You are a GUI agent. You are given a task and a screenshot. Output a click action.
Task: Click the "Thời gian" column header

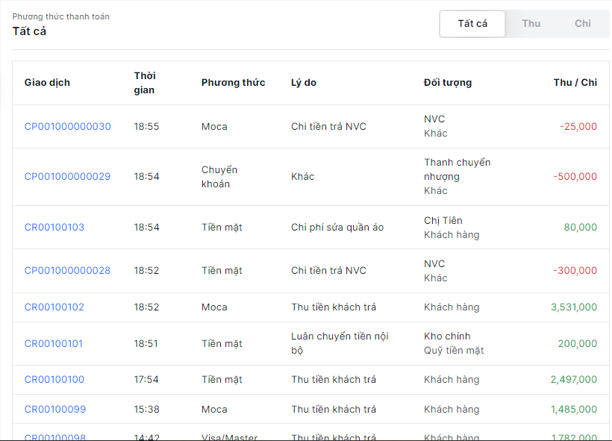click(145, 83)
